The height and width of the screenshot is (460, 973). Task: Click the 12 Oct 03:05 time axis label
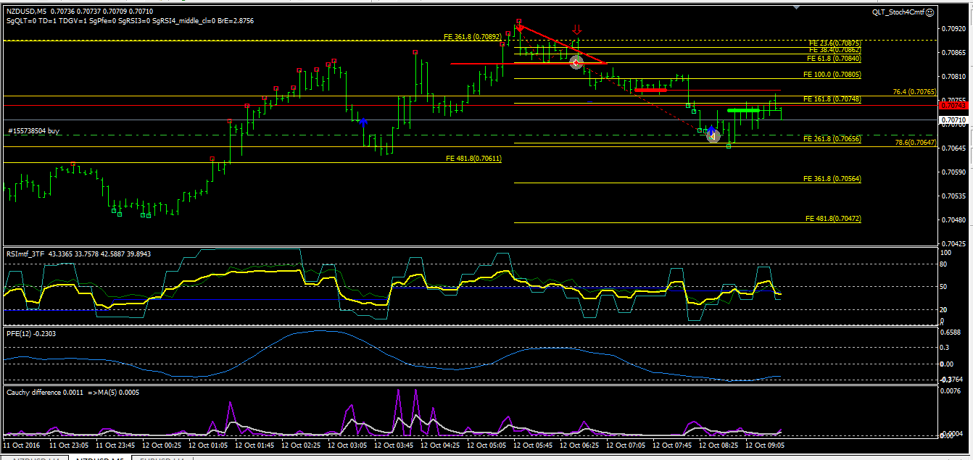348,446
